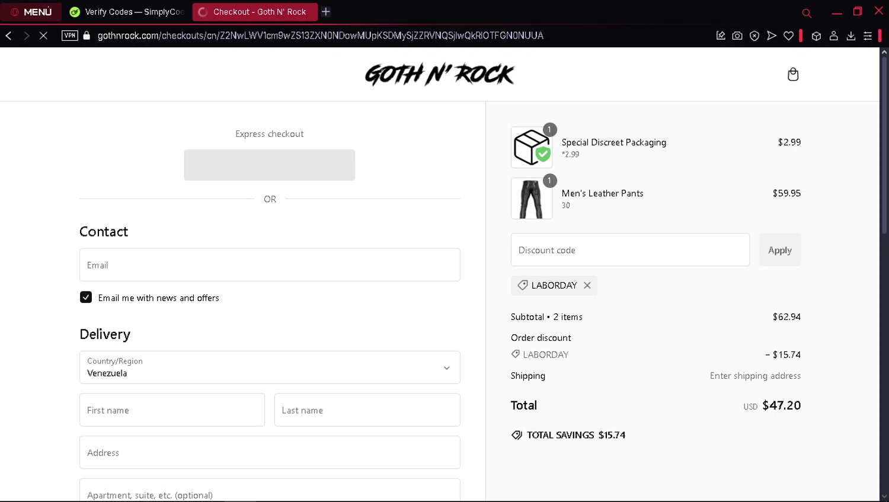The image size is (889, 502).
Task: Focus the Apartment, suite field
Action: [x=270, y=491]
